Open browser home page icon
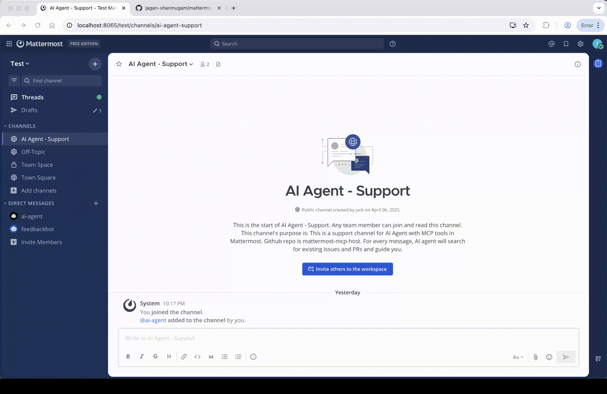Viewport: 607px width, 394px height. 52,25
